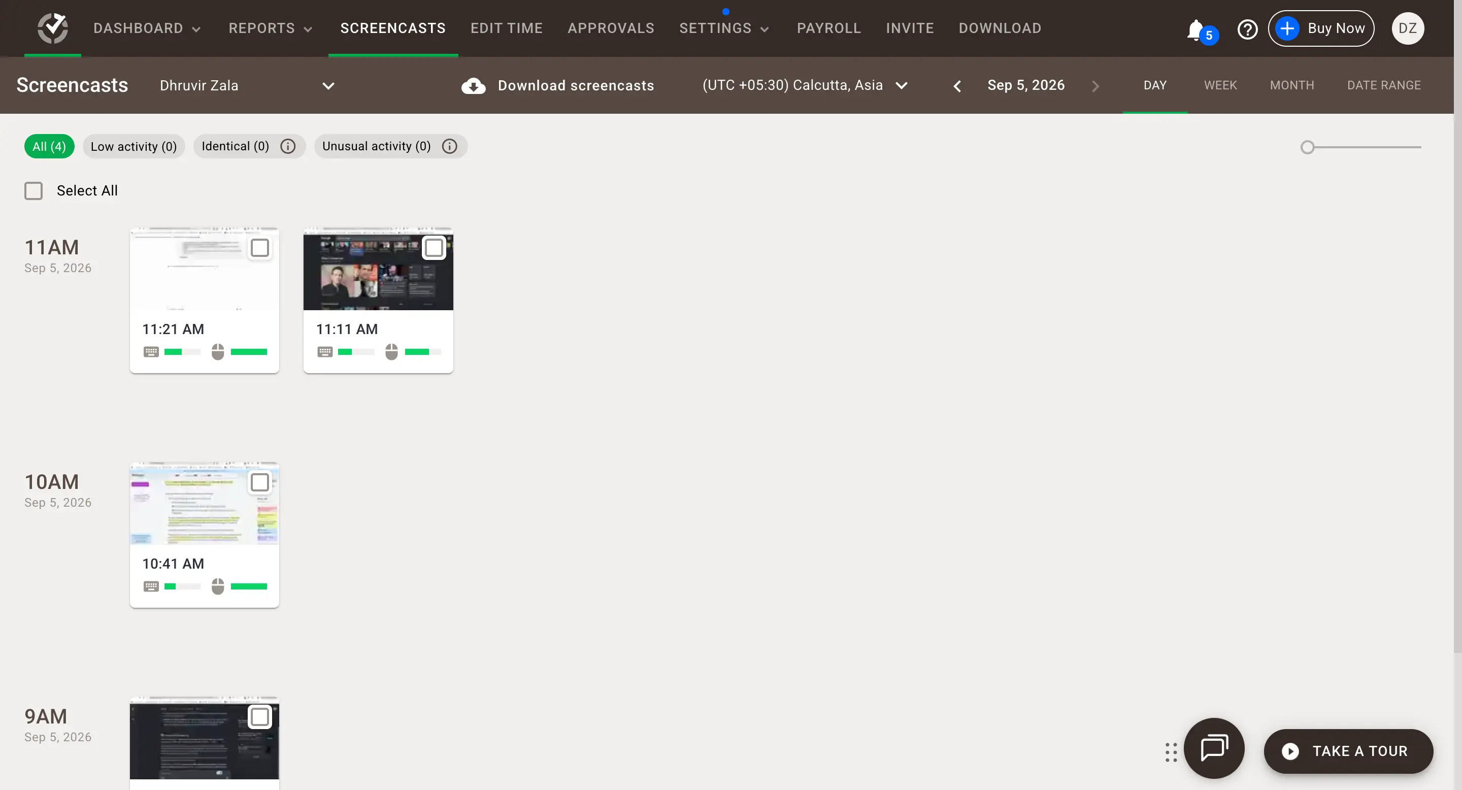Screen dimensions: 1462x790
Task: Open the Calcutta, Asia timezone dropdown
Action: pyautogui.click(x=805, y=86)
